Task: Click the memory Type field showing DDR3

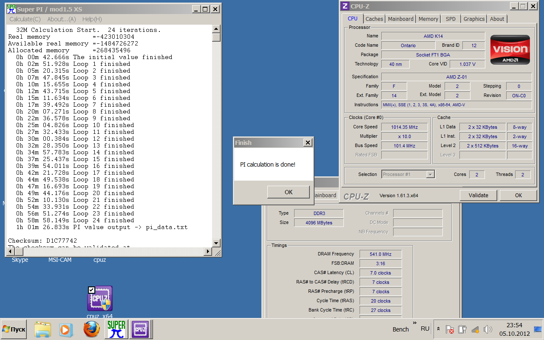Action: (x=319, y=213)
